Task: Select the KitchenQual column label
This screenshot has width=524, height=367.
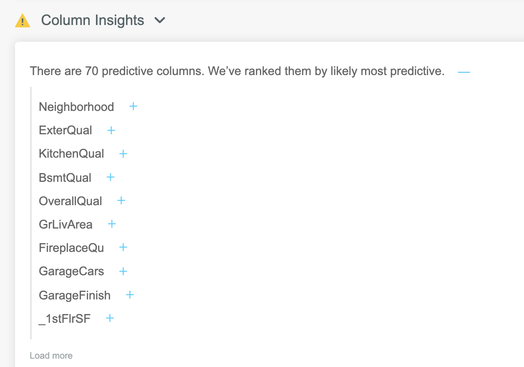Action: tap(71, 153)
